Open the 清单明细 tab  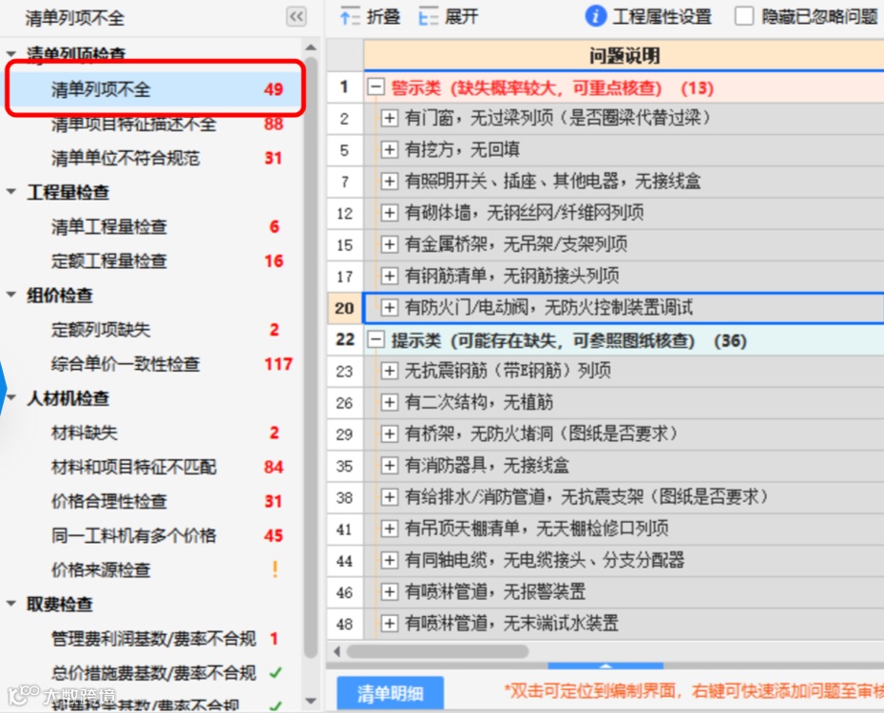[x=390, y=693]
